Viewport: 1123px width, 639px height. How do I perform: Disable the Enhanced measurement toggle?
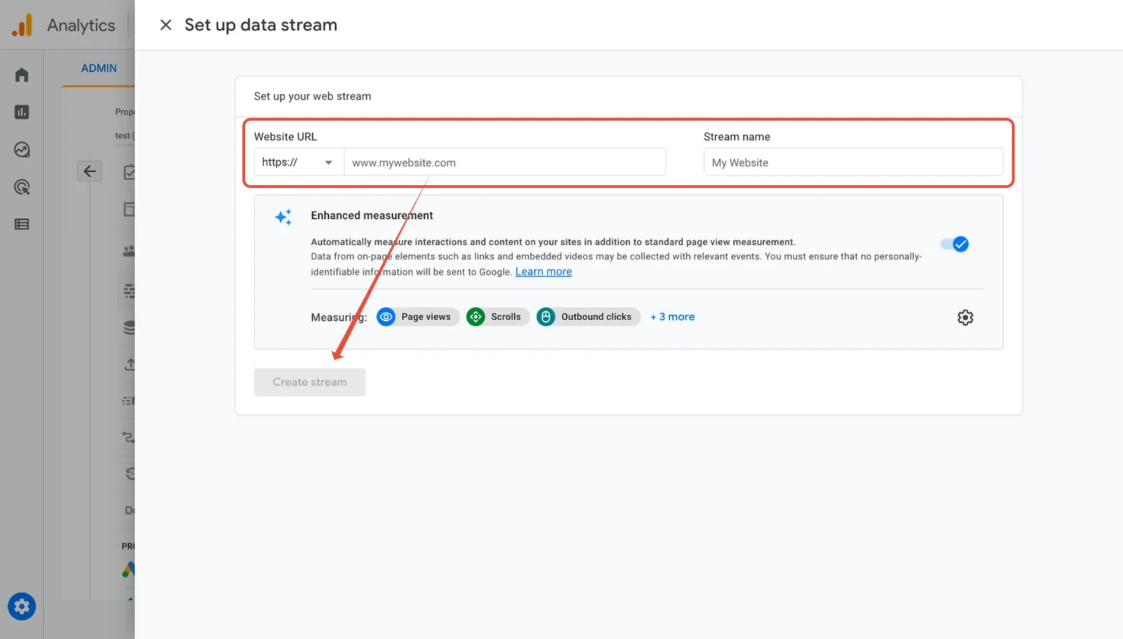coord(955,244)
